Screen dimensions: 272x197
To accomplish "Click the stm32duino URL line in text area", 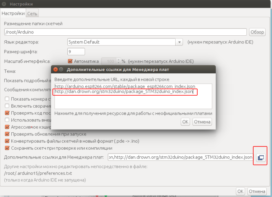I will pos(124,92).
